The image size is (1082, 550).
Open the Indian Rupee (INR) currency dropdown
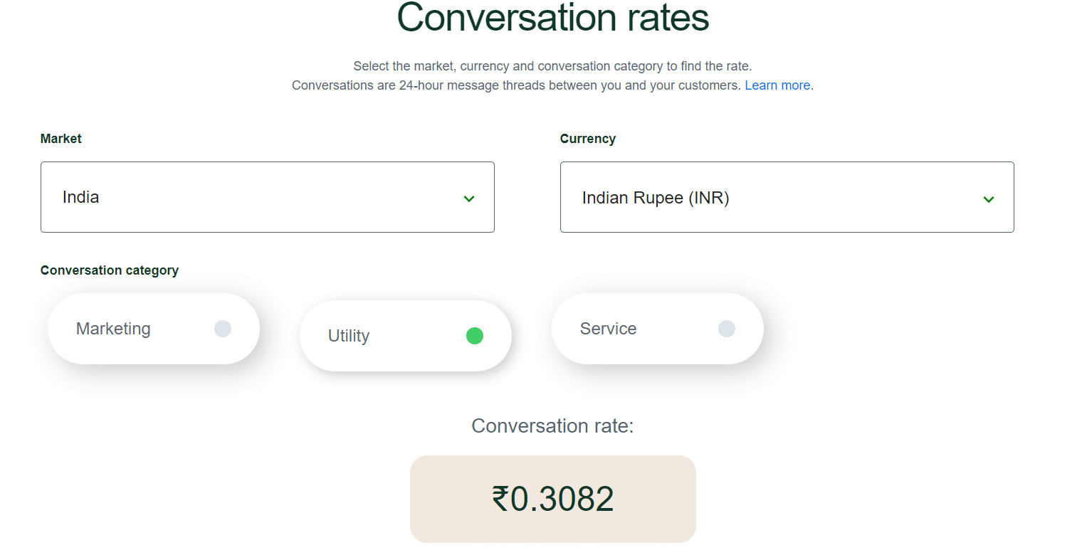787,197
